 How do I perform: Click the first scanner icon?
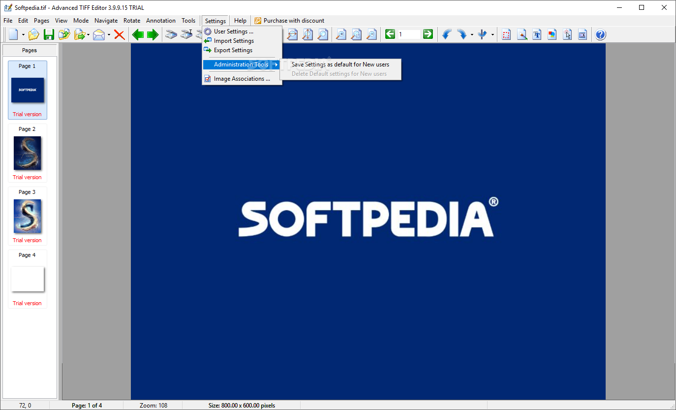171,34
